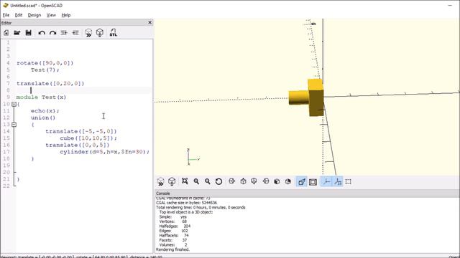Collapse the code fold at line 10
Image resolution: width=460 pixels, height=258 pixels.
pyautogui.click(x=14, y=104)
